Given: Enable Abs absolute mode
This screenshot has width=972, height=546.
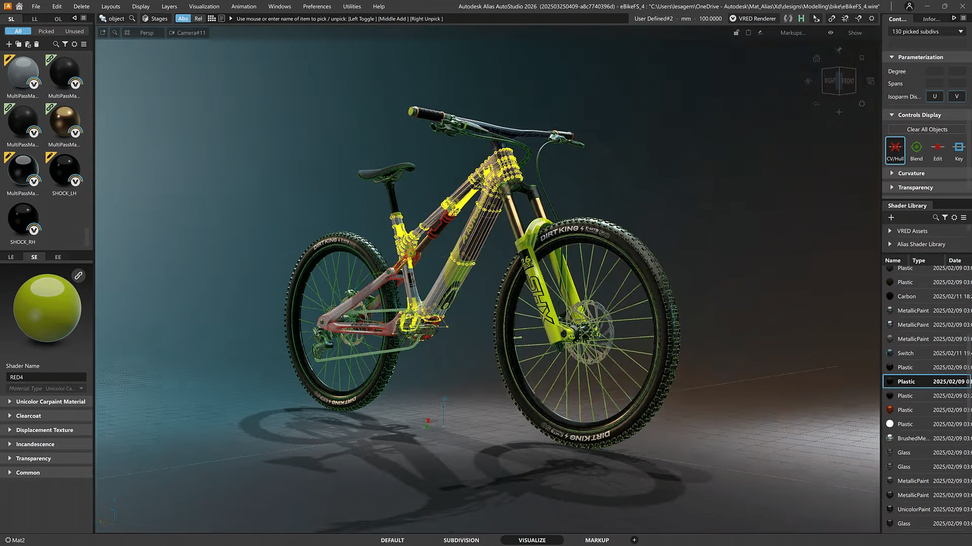Looking at the screenshot, I should point(183,19).
